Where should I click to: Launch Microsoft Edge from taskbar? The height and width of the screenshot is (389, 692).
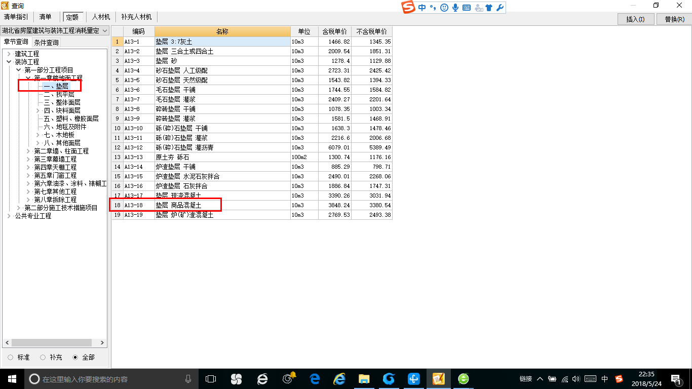315,379
